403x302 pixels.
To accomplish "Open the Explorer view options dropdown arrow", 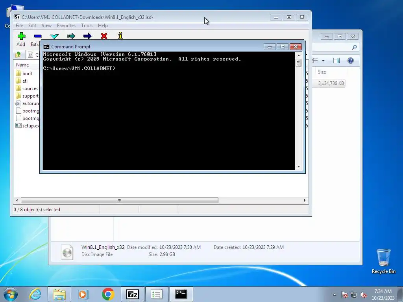I will pyautogui.click(x=324, y=61).
